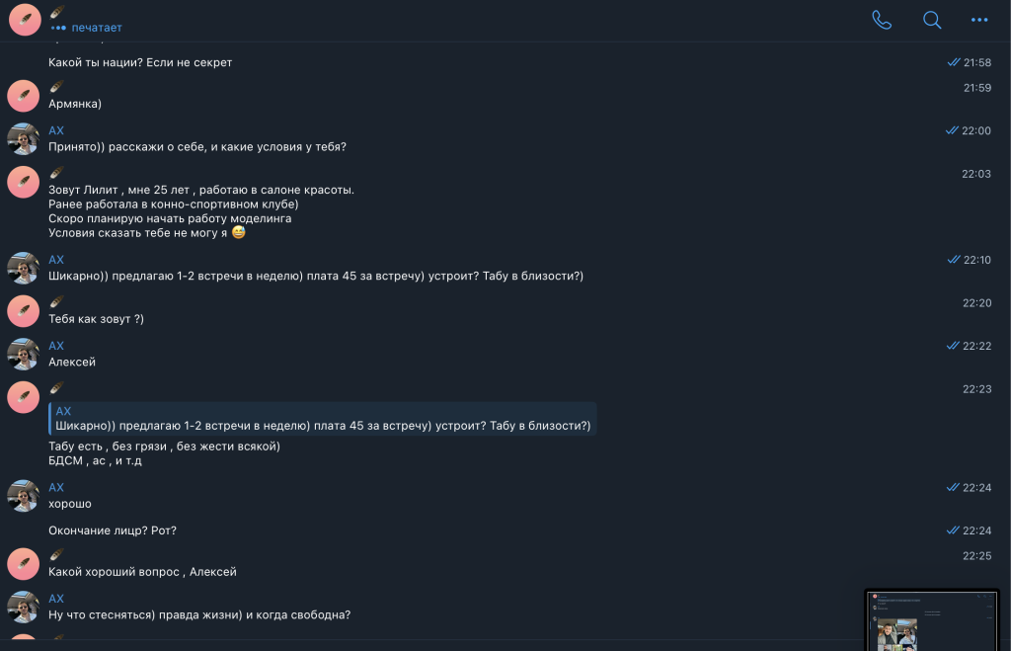Open search in this chat
Viewport: 1011px width, 651px height.
[932, 20]
